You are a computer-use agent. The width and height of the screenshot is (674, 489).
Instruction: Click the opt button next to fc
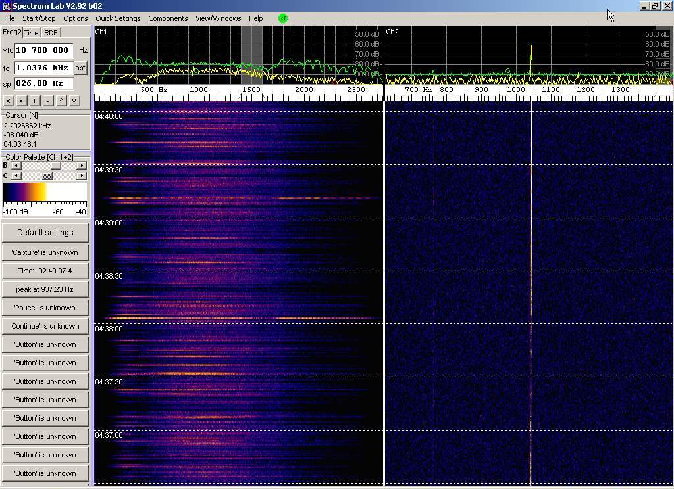click(x=80, y=68)
